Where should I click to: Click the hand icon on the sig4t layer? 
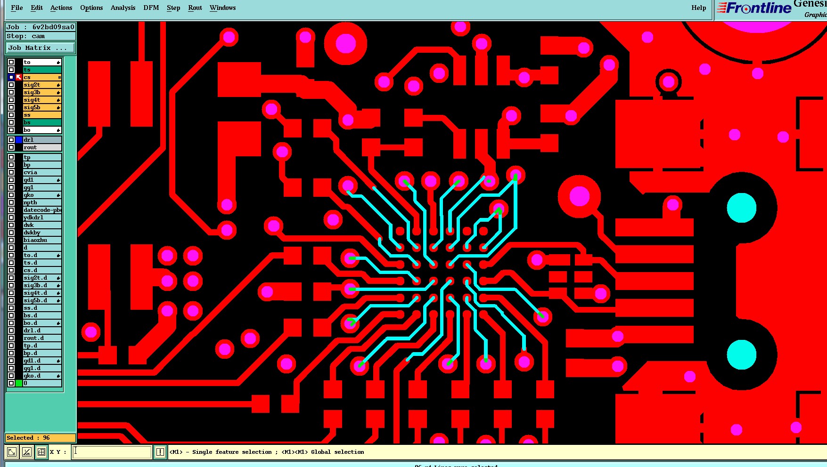[58, 100]
